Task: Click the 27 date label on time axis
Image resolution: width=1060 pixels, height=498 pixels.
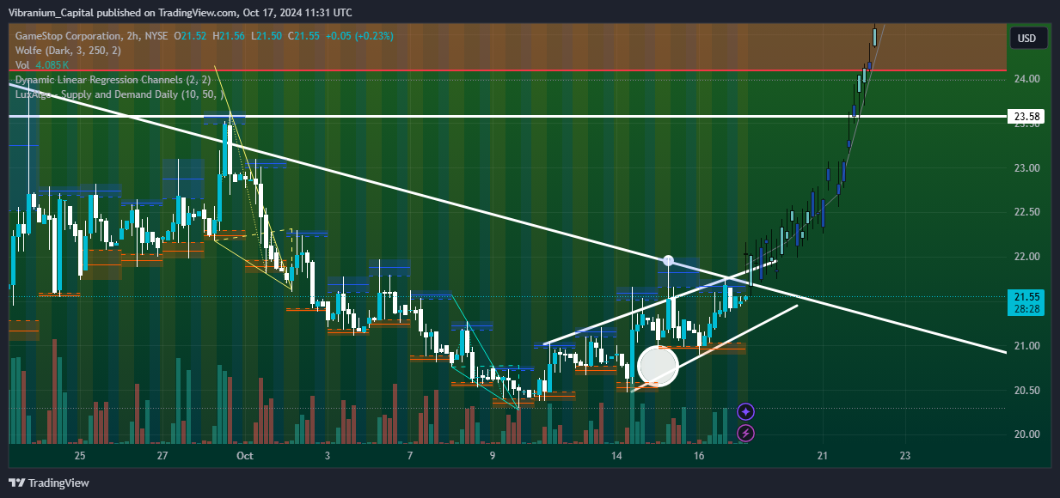Action: pos(162,455)
